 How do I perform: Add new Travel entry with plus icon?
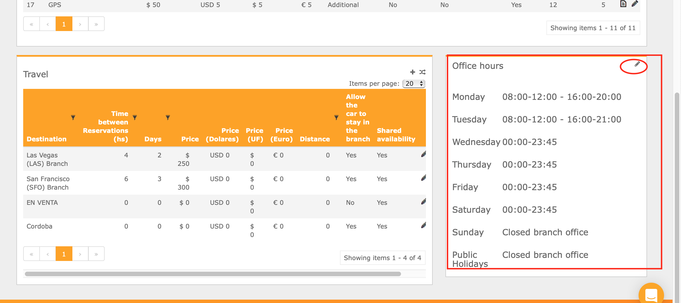(413, 72)
